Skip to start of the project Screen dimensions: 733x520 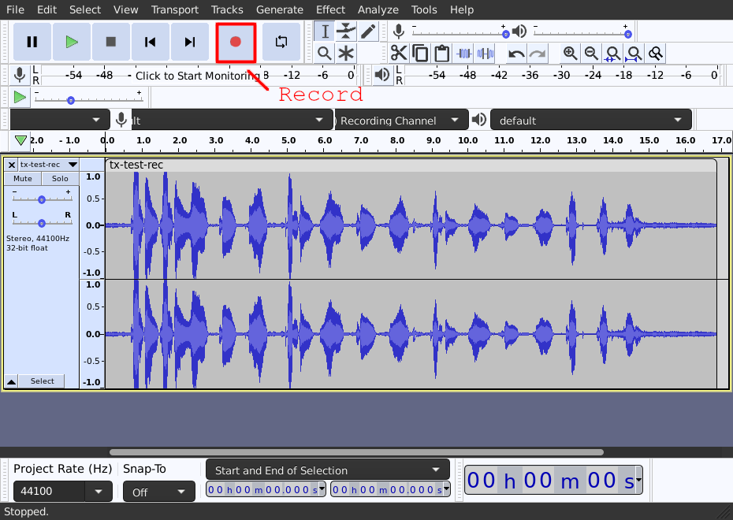pyautogui.click(x=150, y=42)
